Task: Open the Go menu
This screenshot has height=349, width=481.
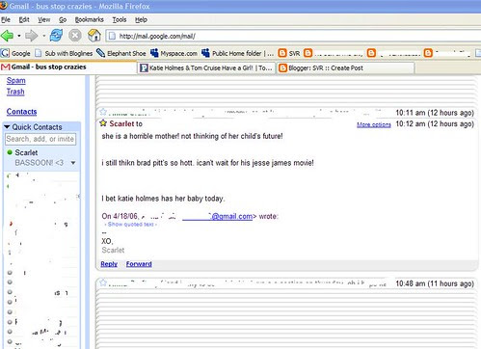Action: point(63,19)
